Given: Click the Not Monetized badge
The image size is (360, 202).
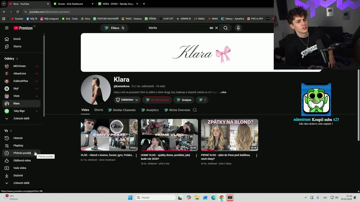Looking at the screenshot, I should click(x=157, y=100).
